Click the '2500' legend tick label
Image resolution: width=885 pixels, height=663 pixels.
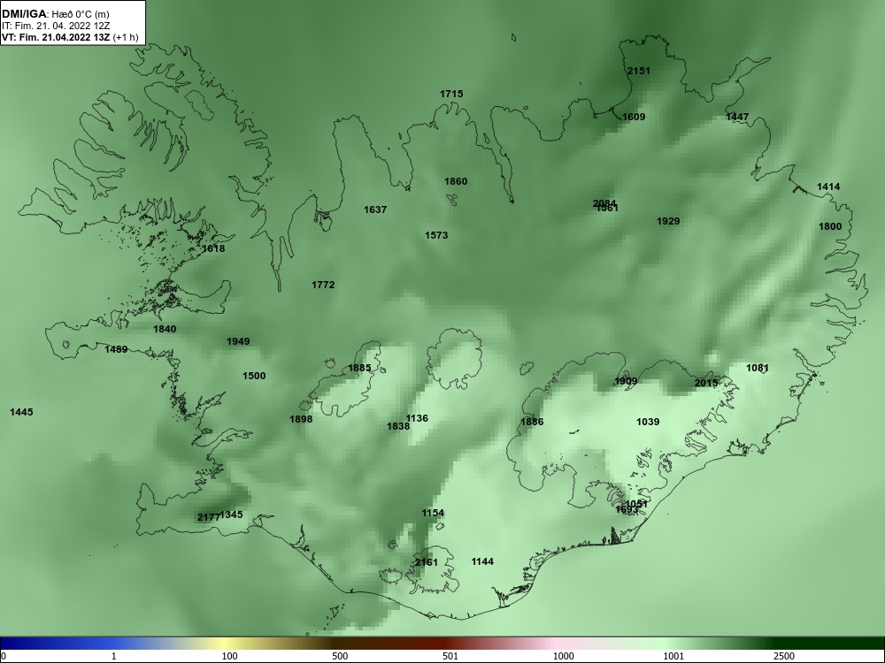pos(784,656)
